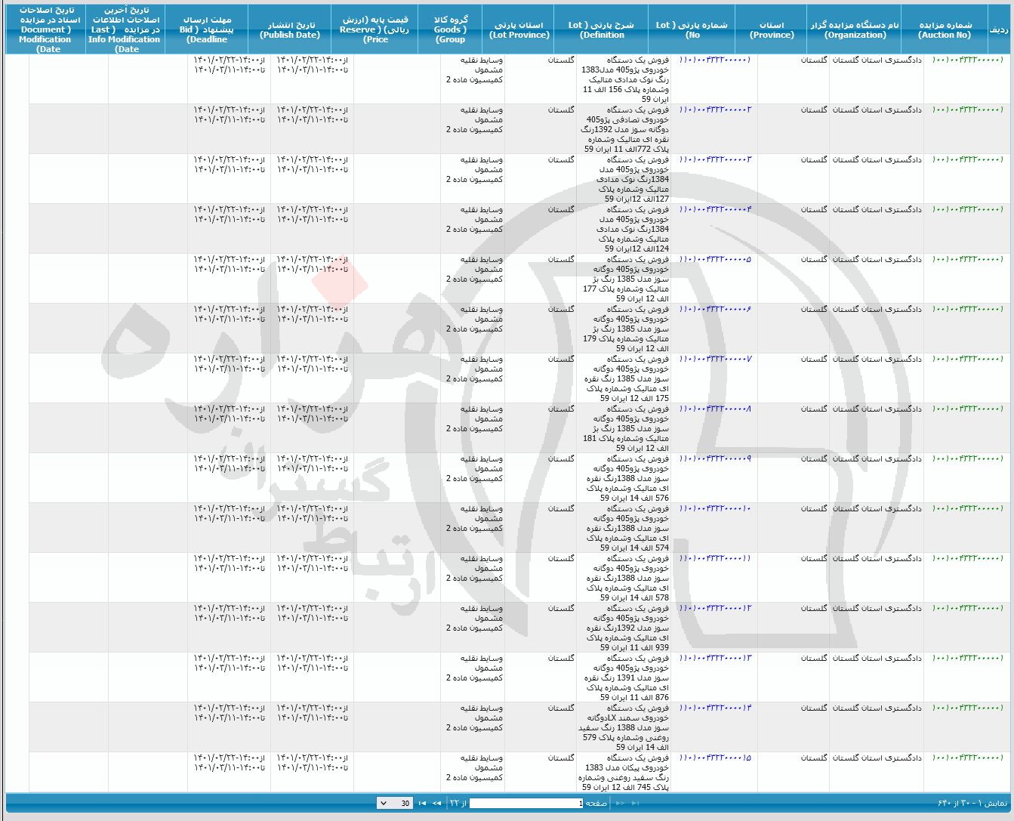This screenshot has width=1014, height=821.
Task: Sort by Auction No column header
Action: [x=944, y=29]
